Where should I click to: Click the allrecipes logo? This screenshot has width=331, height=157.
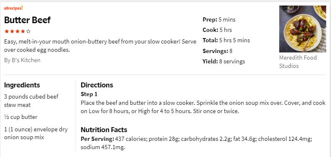(x=13, y=8)
